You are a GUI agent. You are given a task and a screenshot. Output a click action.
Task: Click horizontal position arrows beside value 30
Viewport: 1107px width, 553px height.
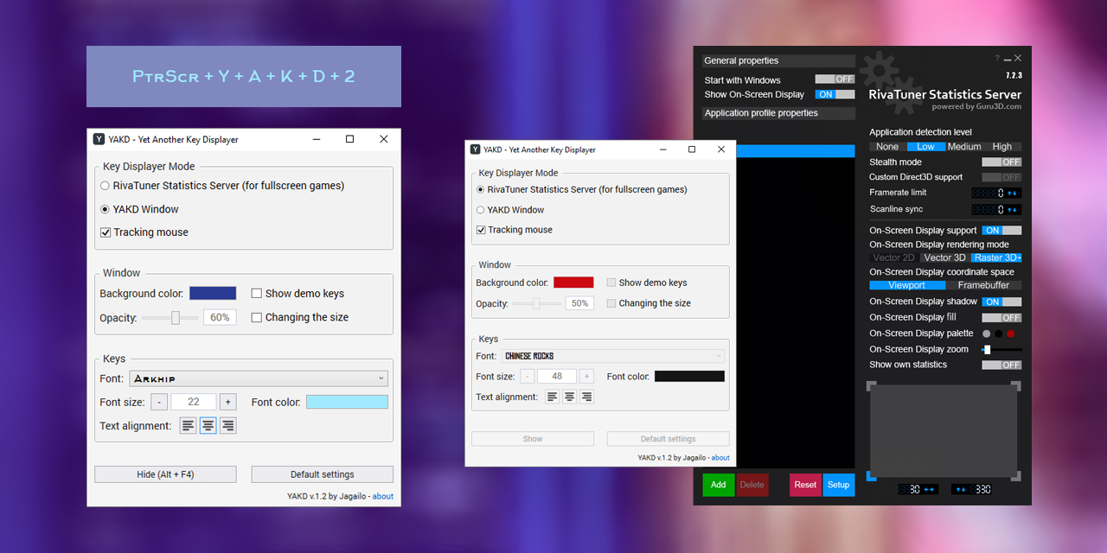930,489
